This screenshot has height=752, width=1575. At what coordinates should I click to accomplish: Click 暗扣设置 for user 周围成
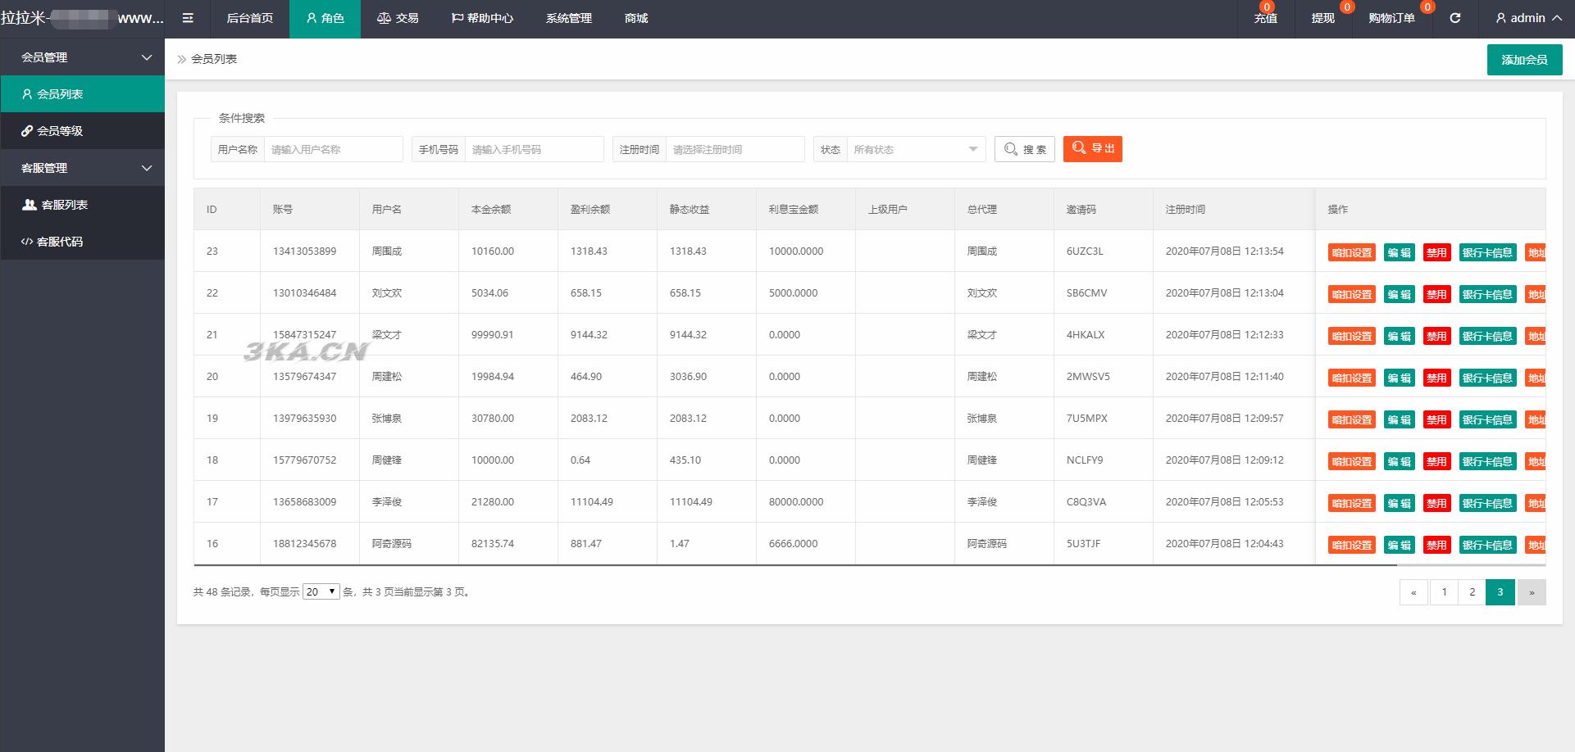(1352, 252)
